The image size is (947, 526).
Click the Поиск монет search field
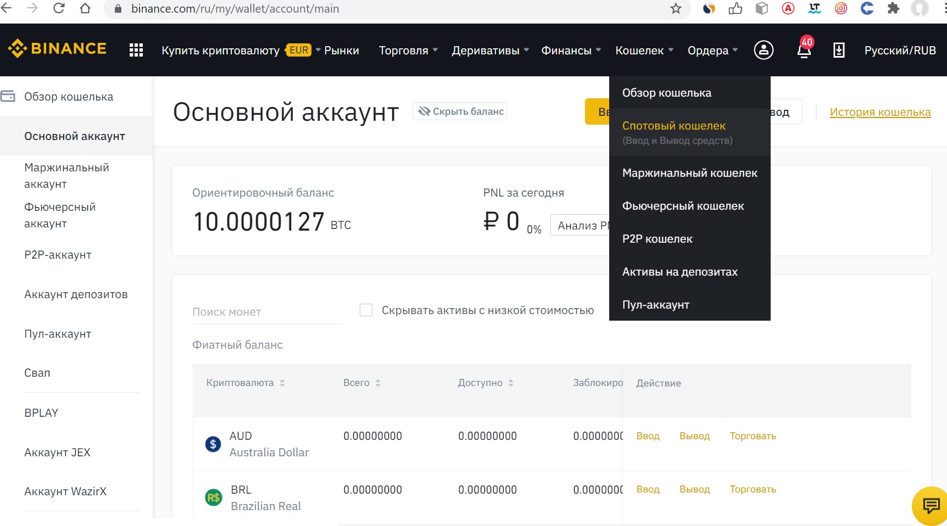(268, 312)
